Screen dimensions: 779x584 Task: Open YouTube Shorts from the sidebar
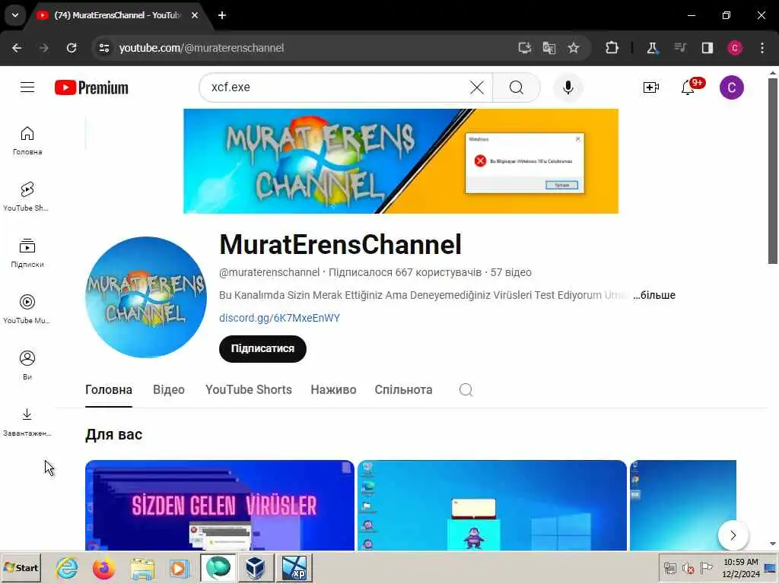(27, 197)
